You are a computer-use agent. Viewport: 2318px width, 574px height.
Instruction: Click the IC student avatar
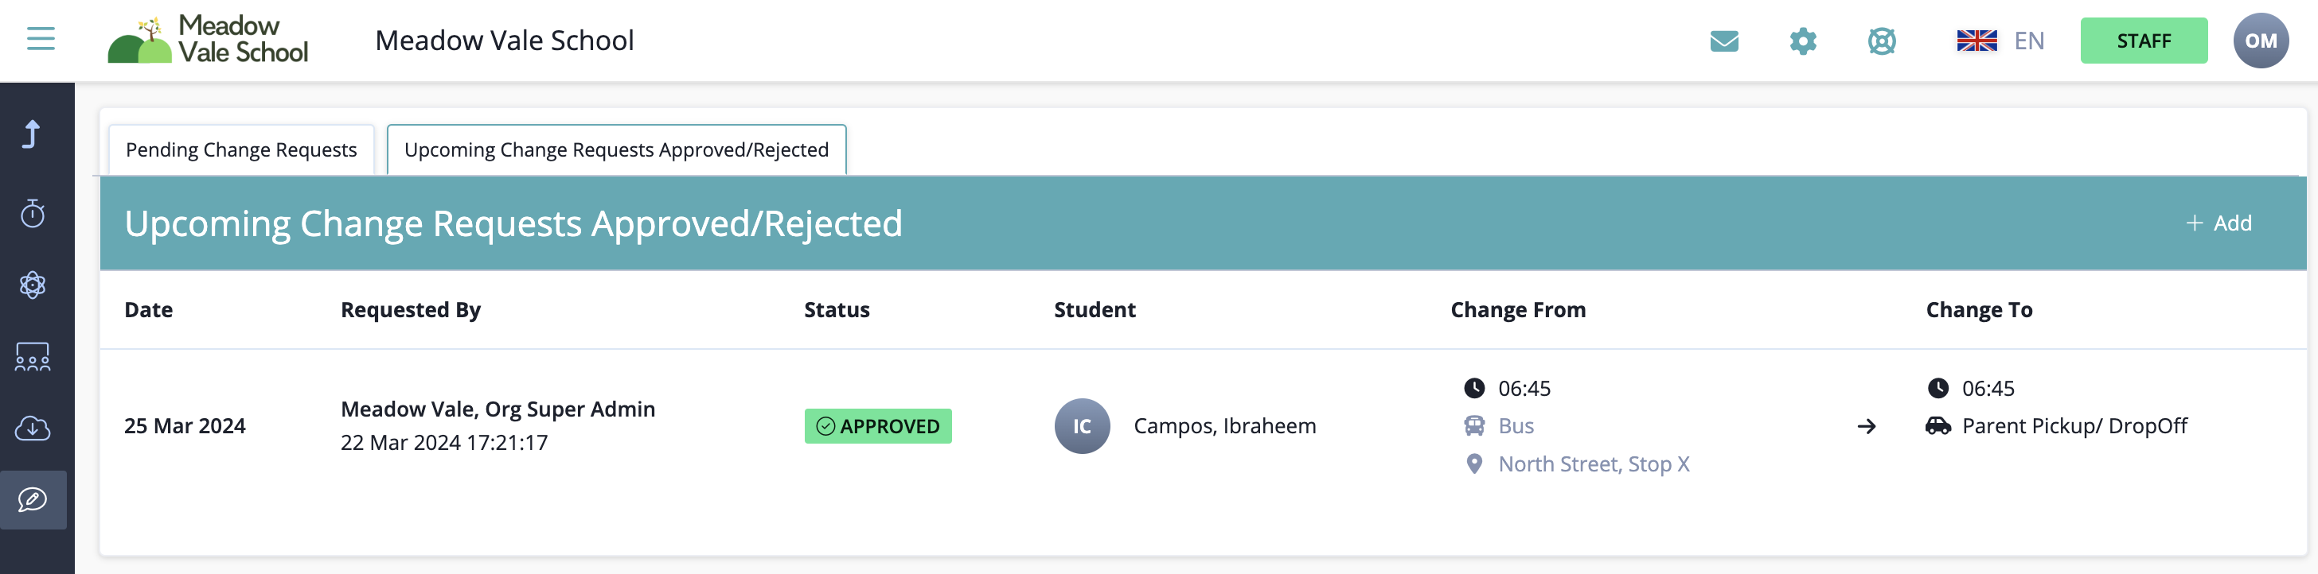1082,426
